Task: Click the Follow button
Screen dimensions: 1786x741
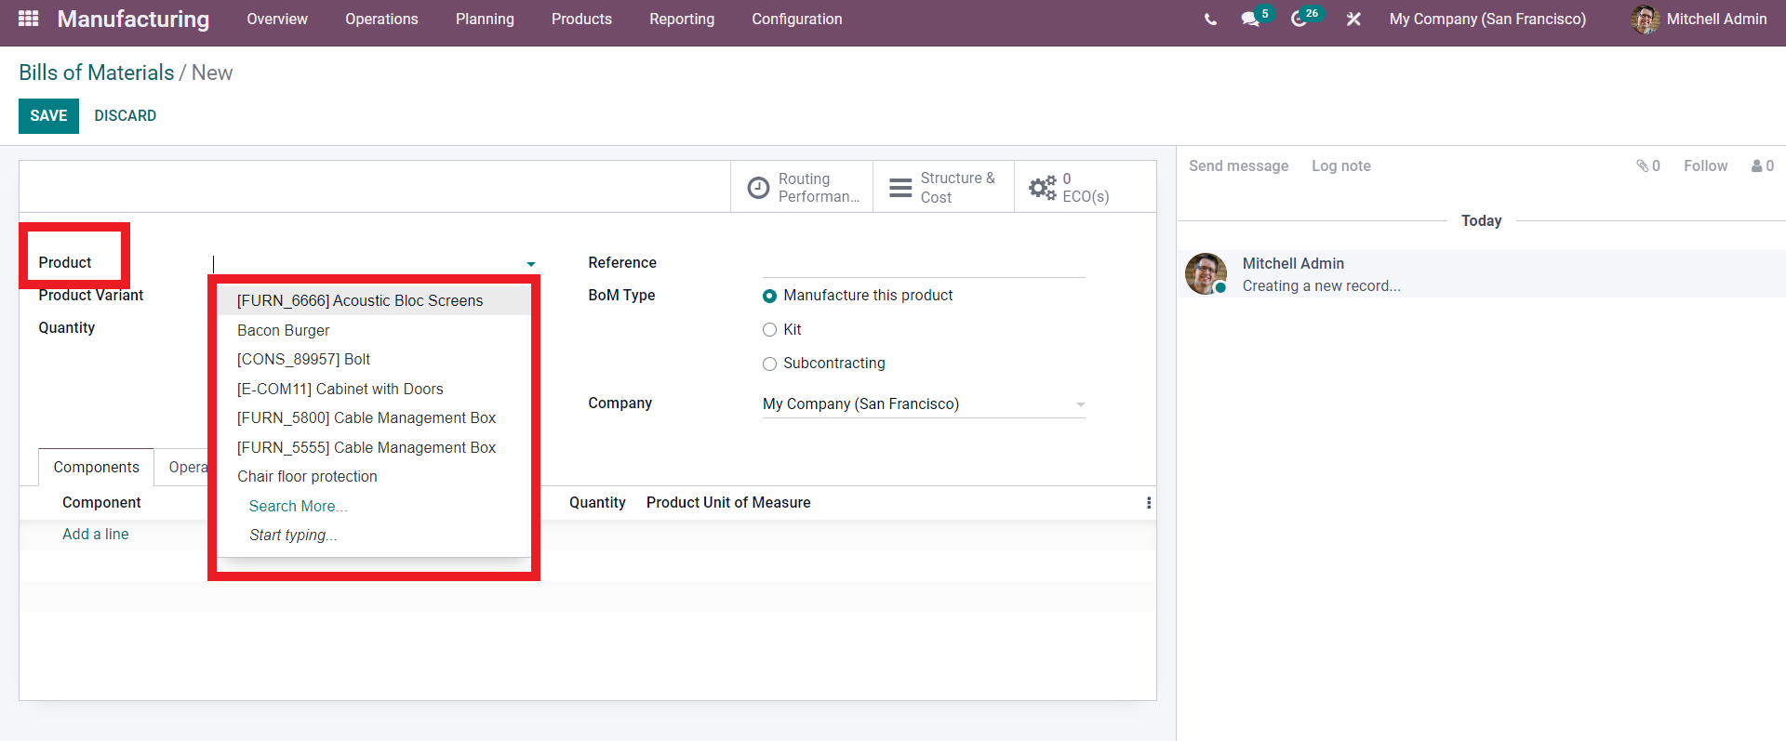Action: [x=1705, y=165]
